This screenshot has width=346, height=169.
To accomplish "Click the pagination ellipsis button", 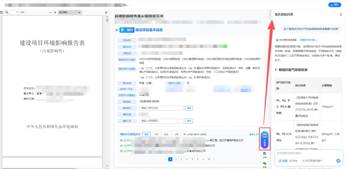I will pyautogui.click(x=203, y=159).
